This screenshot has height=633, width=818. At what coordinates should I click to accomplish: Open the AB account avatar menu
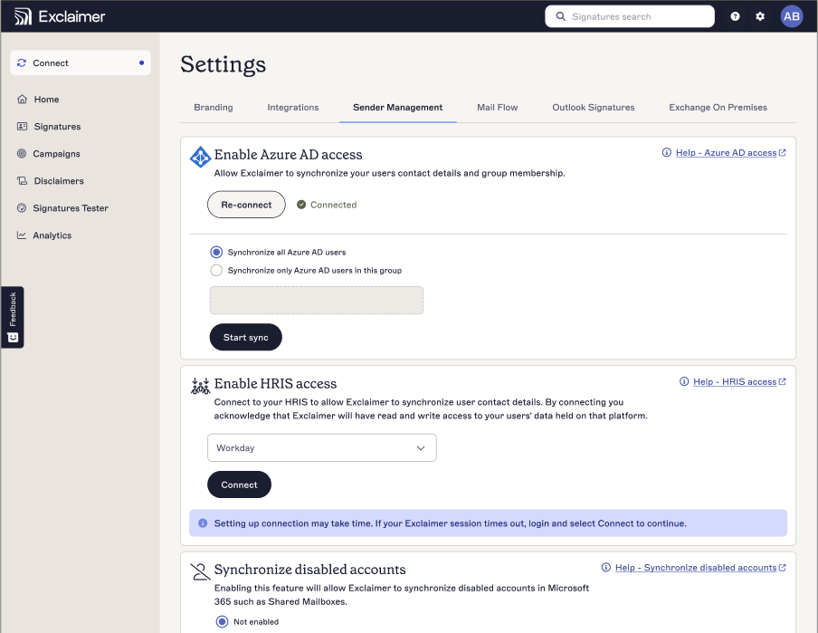791,16
